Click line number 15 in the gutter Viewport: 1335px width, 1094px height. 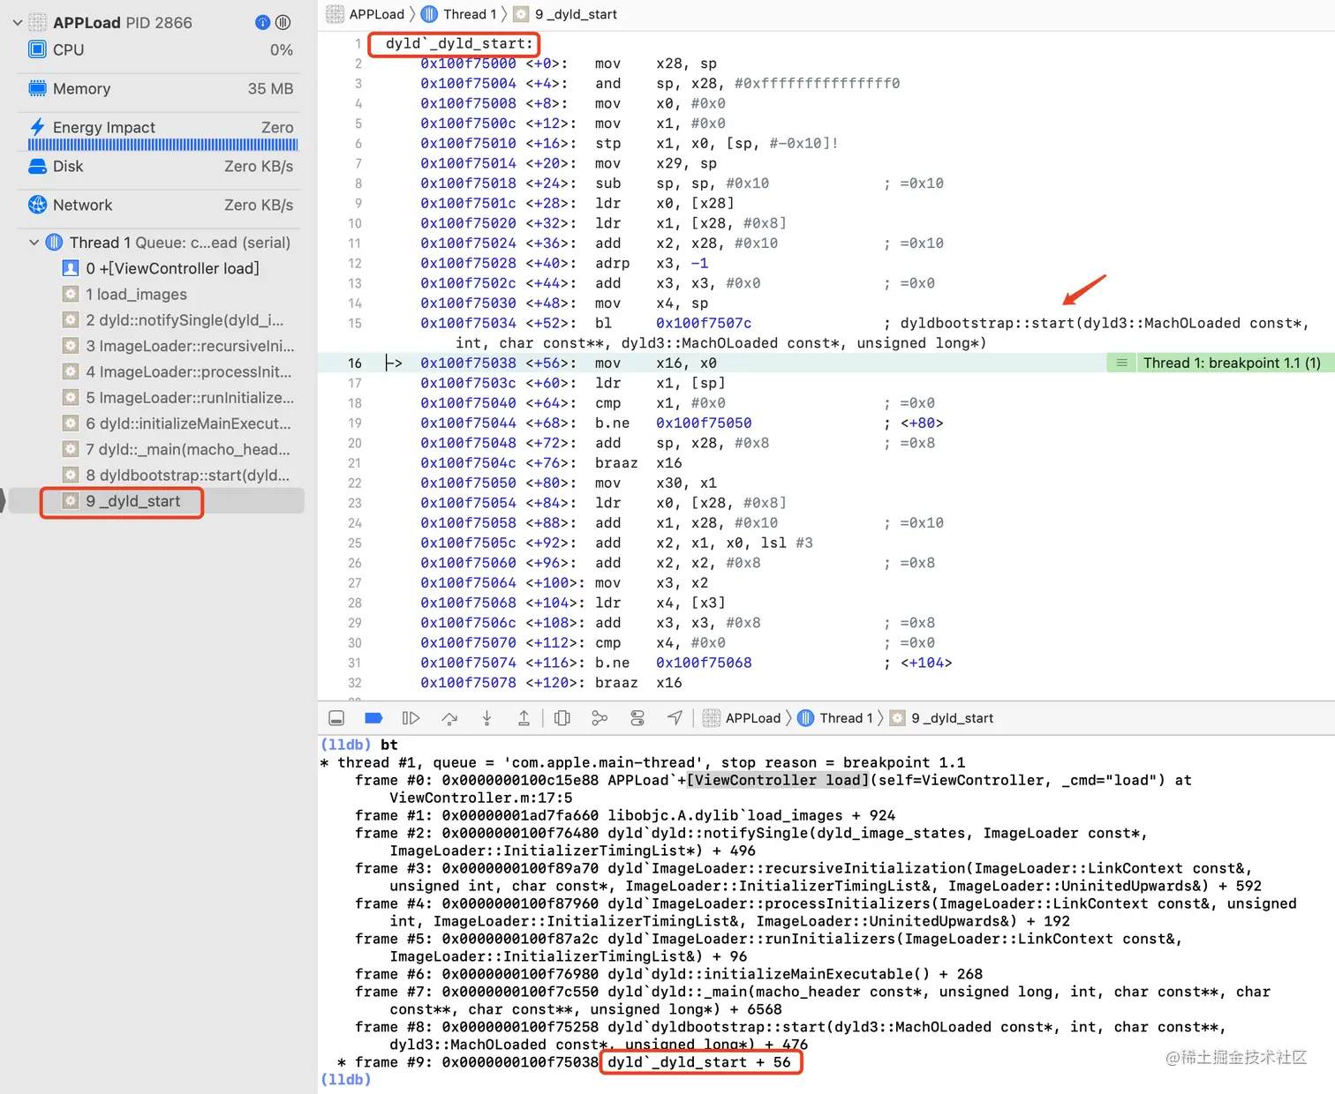355,323
